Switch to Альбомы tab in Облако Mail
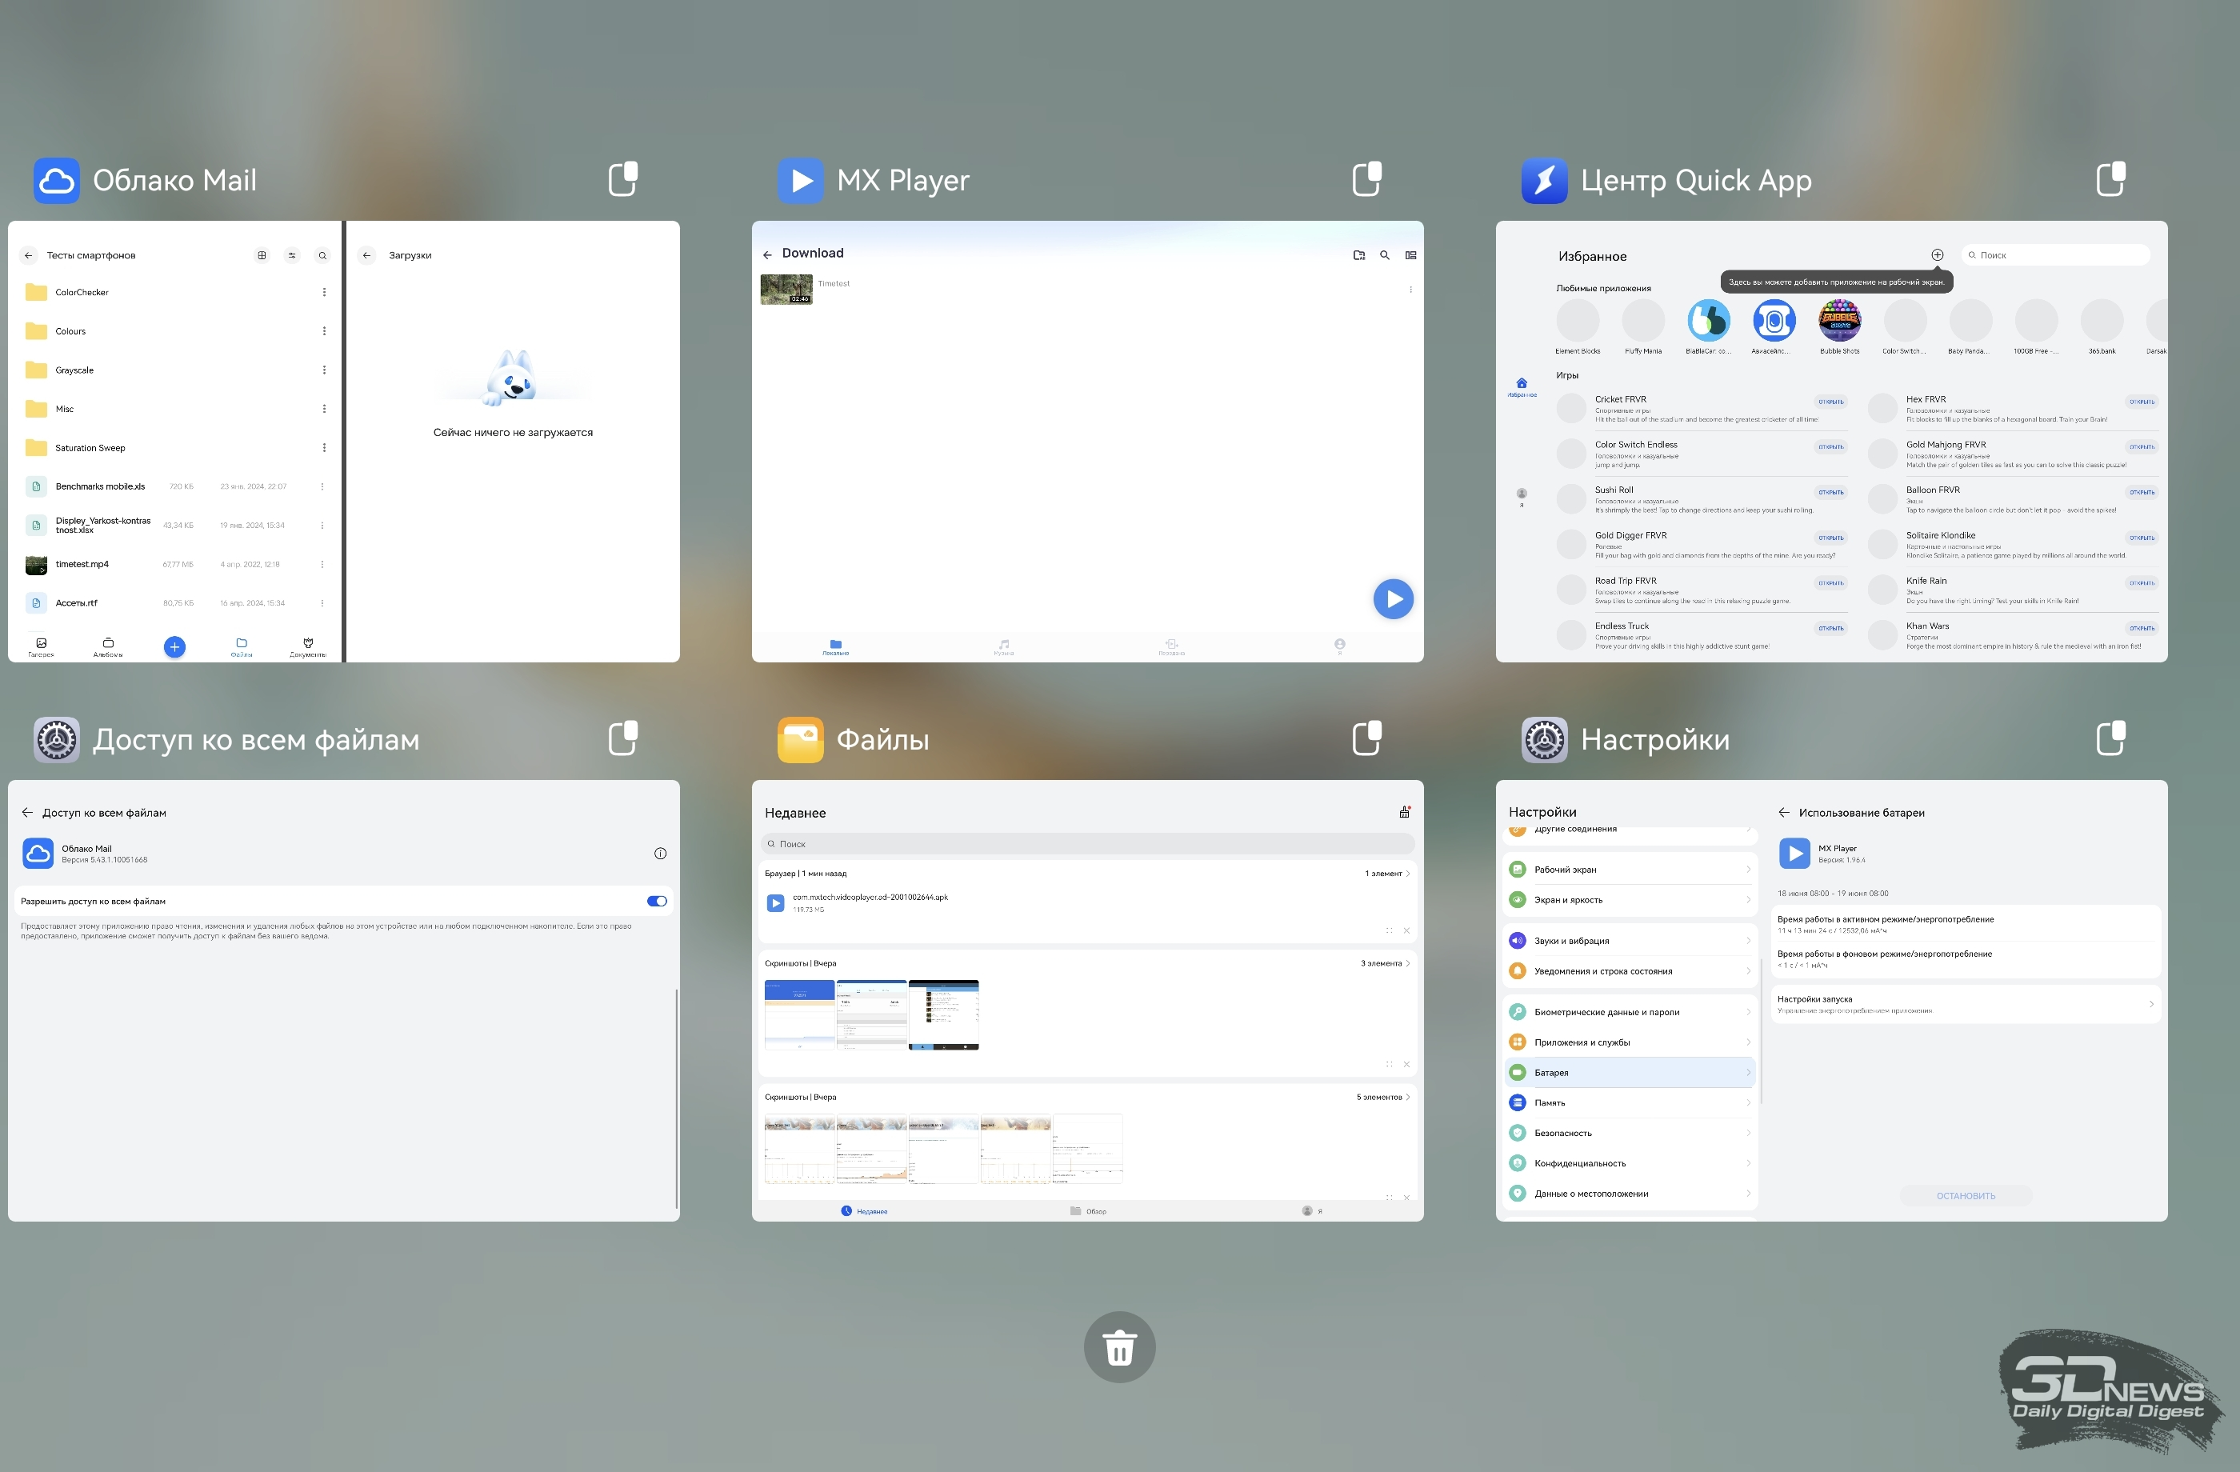This screenshot has width=2240, height=1472. (107, 646)
